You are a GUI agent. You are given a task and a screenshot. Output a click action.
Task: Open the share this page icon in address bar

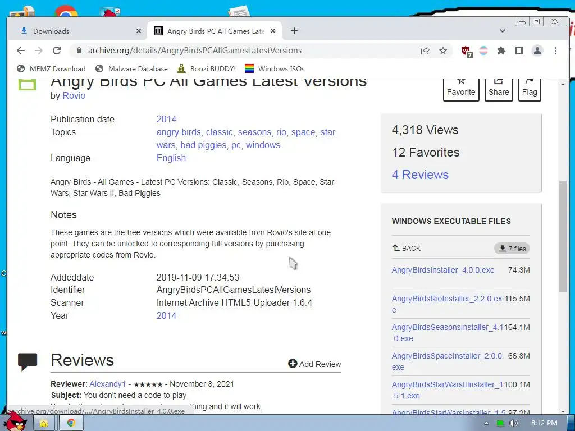pos(425,51)
